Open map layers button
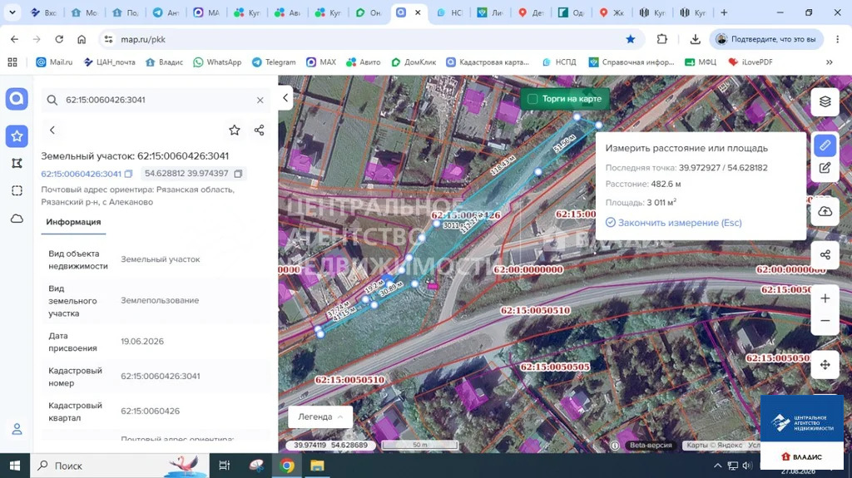The width and height of the screenshot is (852, 478). tap(825, 101)
